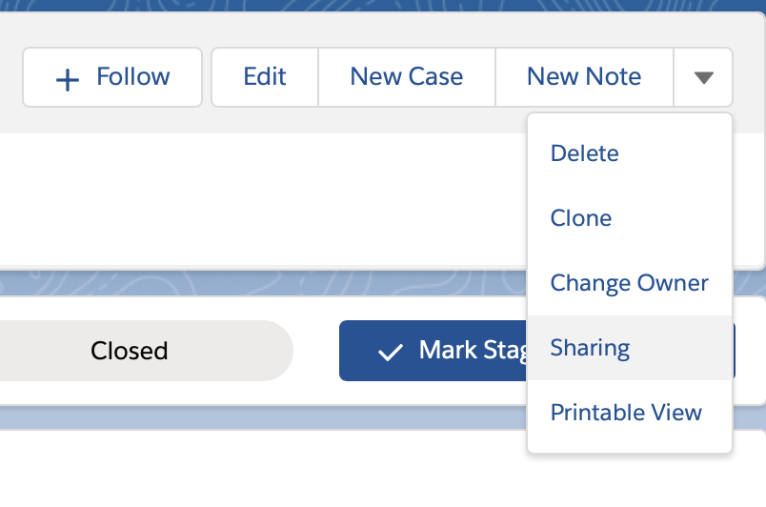Open the Edit record dialog

[265, 77]
